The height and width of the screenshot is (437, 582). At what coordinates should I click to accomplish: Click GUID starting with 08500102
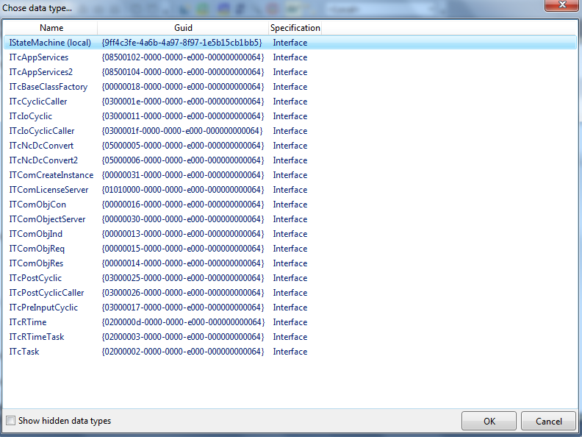click(x=183, y=57)
